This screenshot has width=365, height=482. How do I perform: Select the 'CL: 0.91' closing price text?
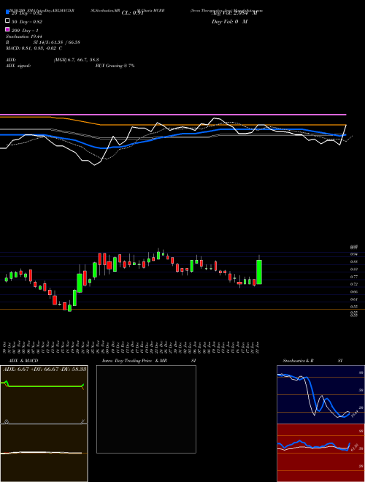coord(132,13)
